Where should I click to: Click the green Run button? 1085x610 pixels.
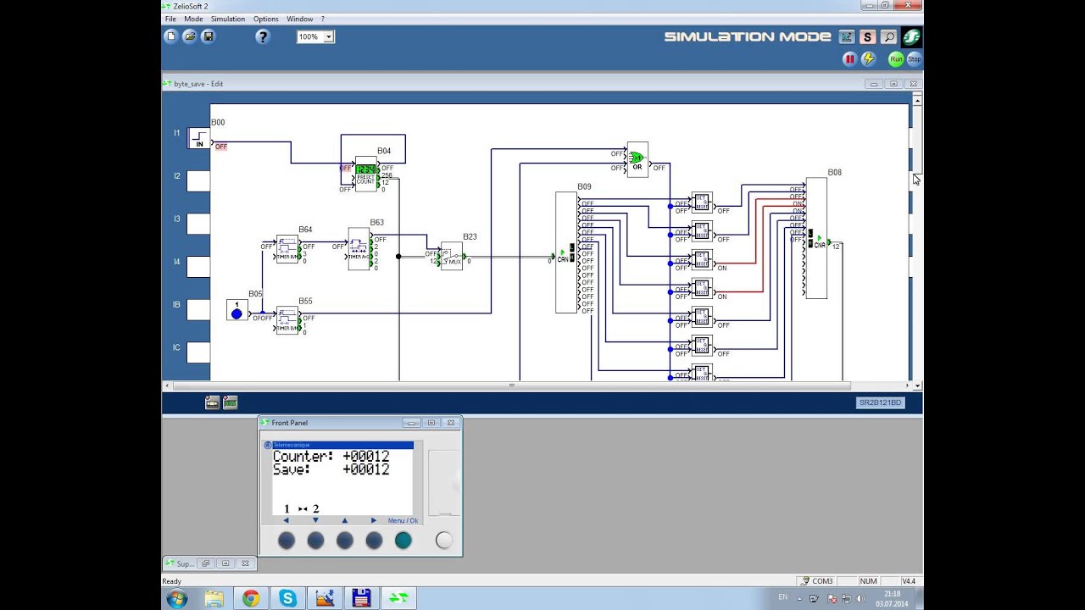pos(896,58)
